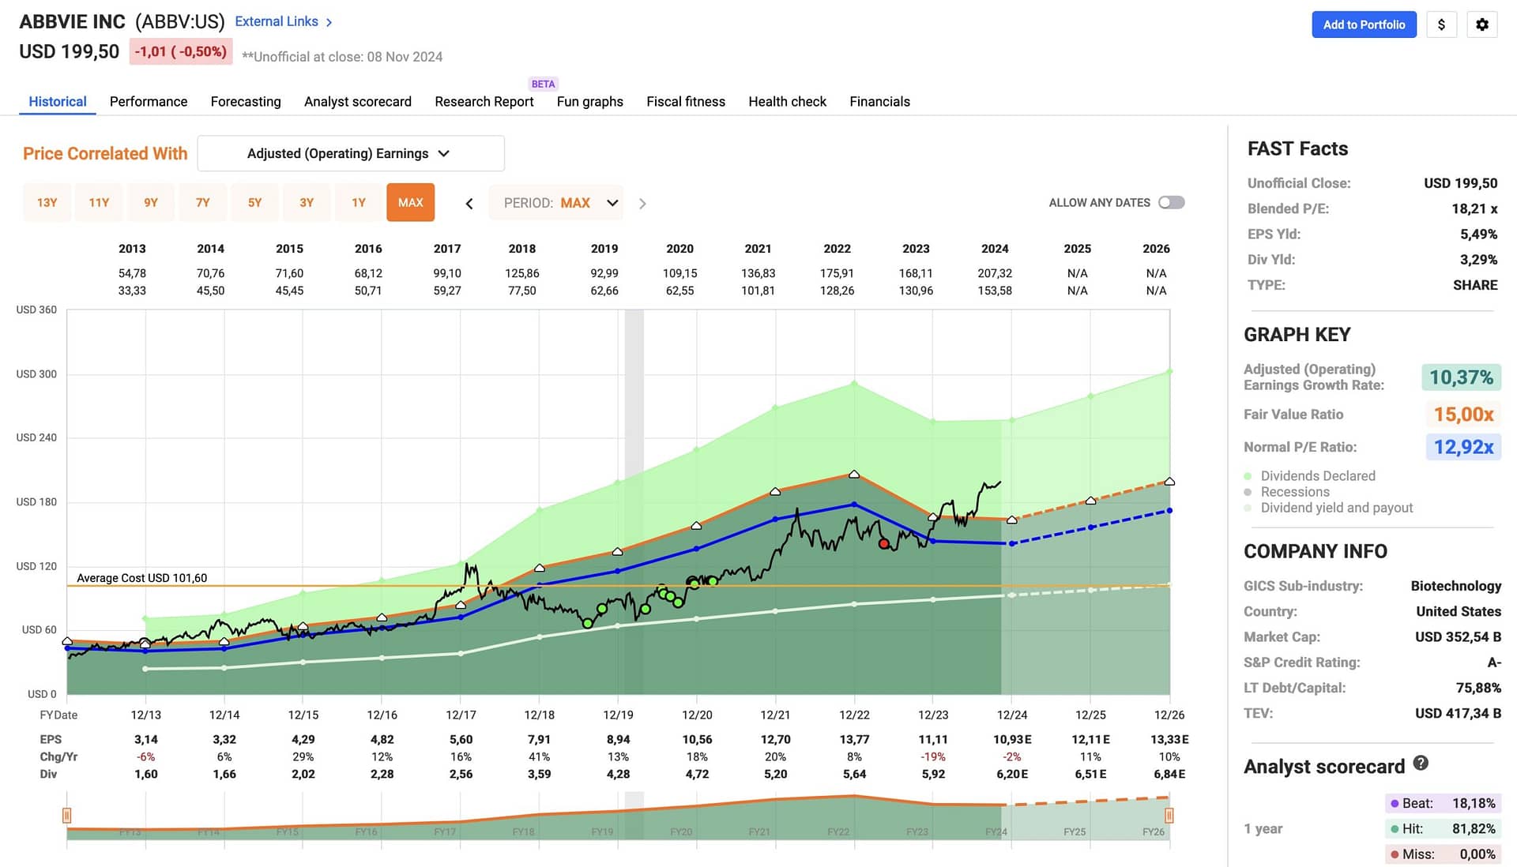Click the 12,92x Normal P/E Ratio swatch
This screenshot has height=867, width=1517.
[1463, 447]
